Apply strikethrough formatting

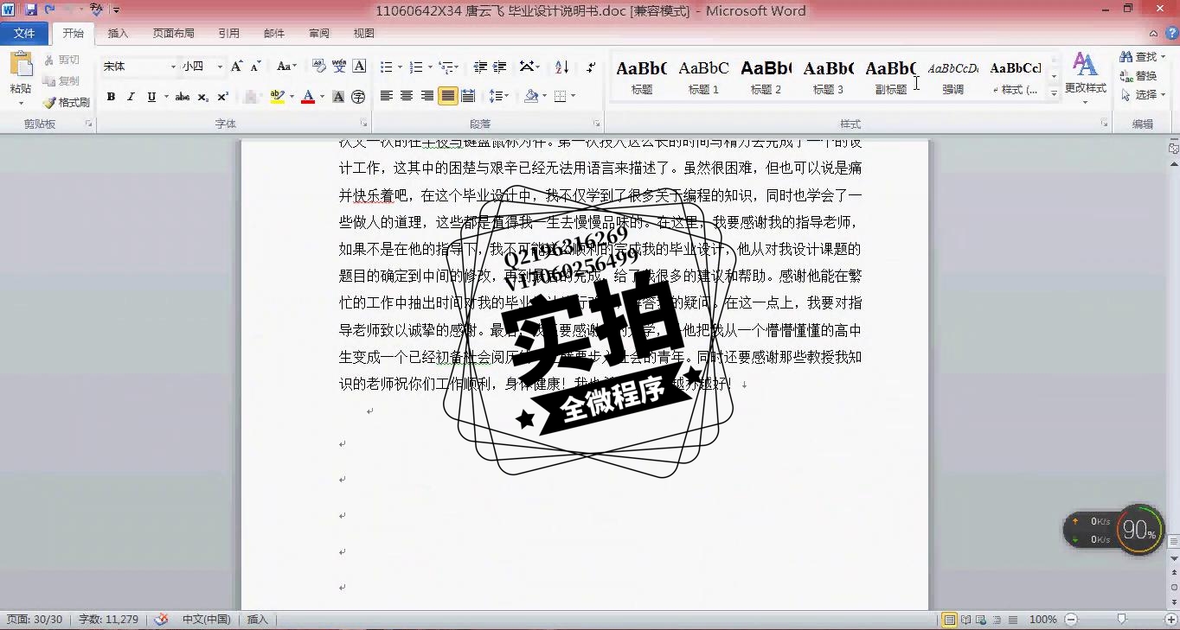pos(183,97)
